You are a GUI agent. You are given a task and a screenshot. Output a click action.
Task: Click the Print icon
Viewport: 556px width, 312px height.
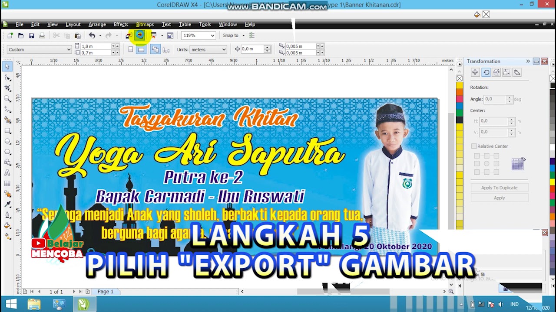coord(42,36)
